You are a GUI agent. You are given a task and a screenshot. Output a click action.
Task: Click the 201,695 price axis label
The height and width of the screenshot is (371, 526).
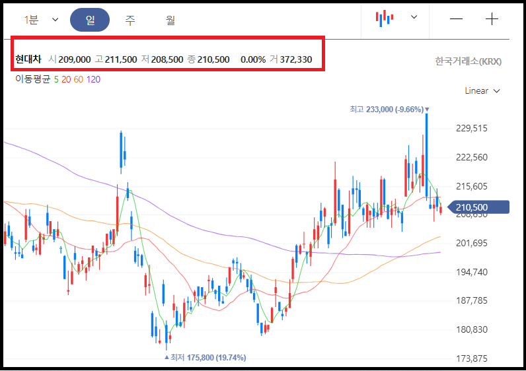[x=472, y=243]
